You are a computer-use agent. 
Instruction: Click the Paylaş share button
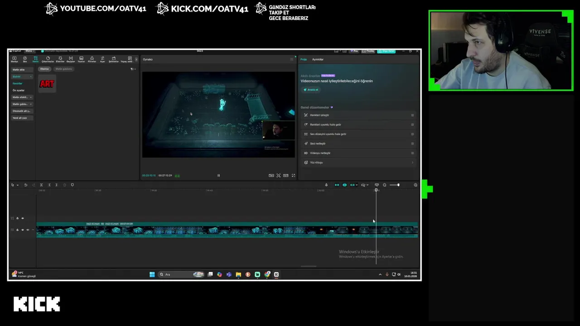369,51
